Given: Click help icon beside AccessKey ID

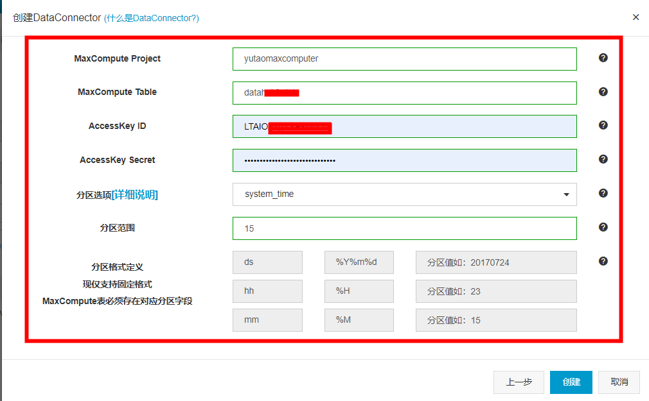Looking at the screenshot, I should [603, 125].
